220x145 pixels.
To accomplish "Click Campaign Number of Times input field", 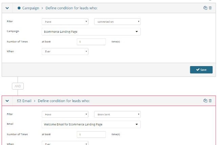I will pos(91,42).
